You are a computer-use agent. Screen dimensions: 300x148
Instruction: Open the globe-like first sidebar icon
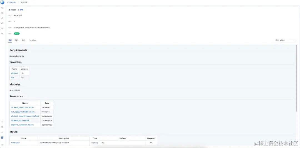click(2, 8)
